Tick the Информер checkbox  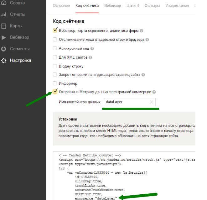tap(55, 84)
